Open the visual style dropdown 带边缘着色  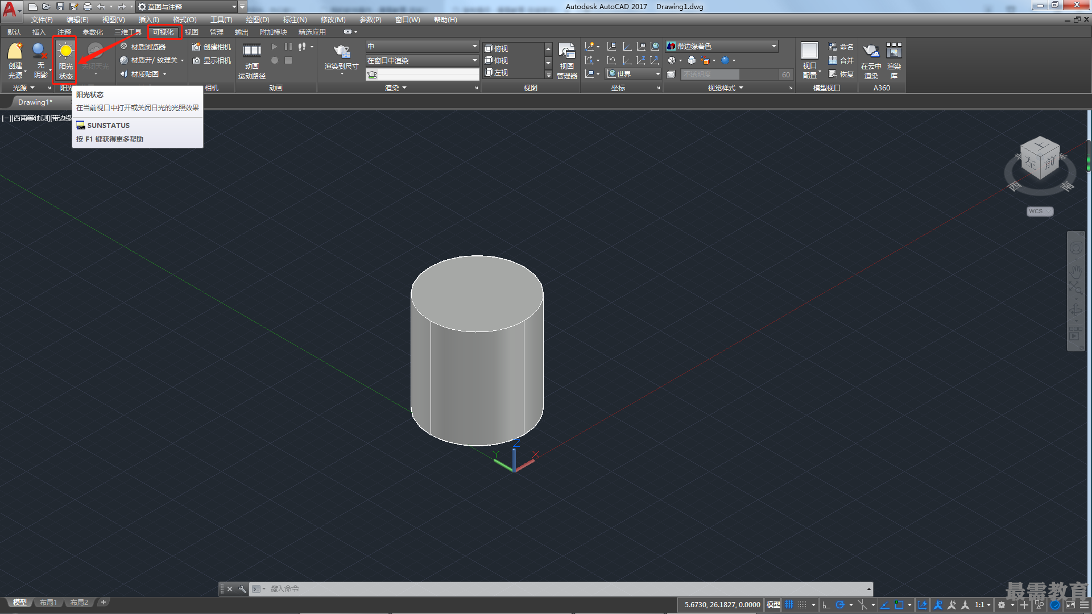tap(722, 46)
